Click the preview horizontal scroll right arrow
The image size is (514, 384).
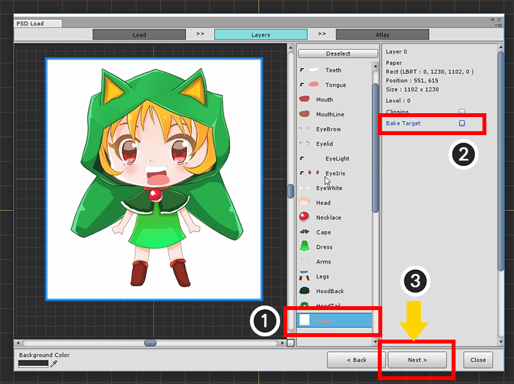(x=283, y=343)
